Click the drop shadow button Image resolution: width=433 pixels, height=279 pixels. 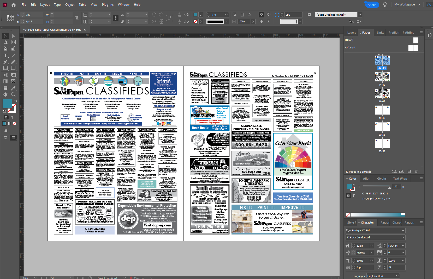(242, 15)
